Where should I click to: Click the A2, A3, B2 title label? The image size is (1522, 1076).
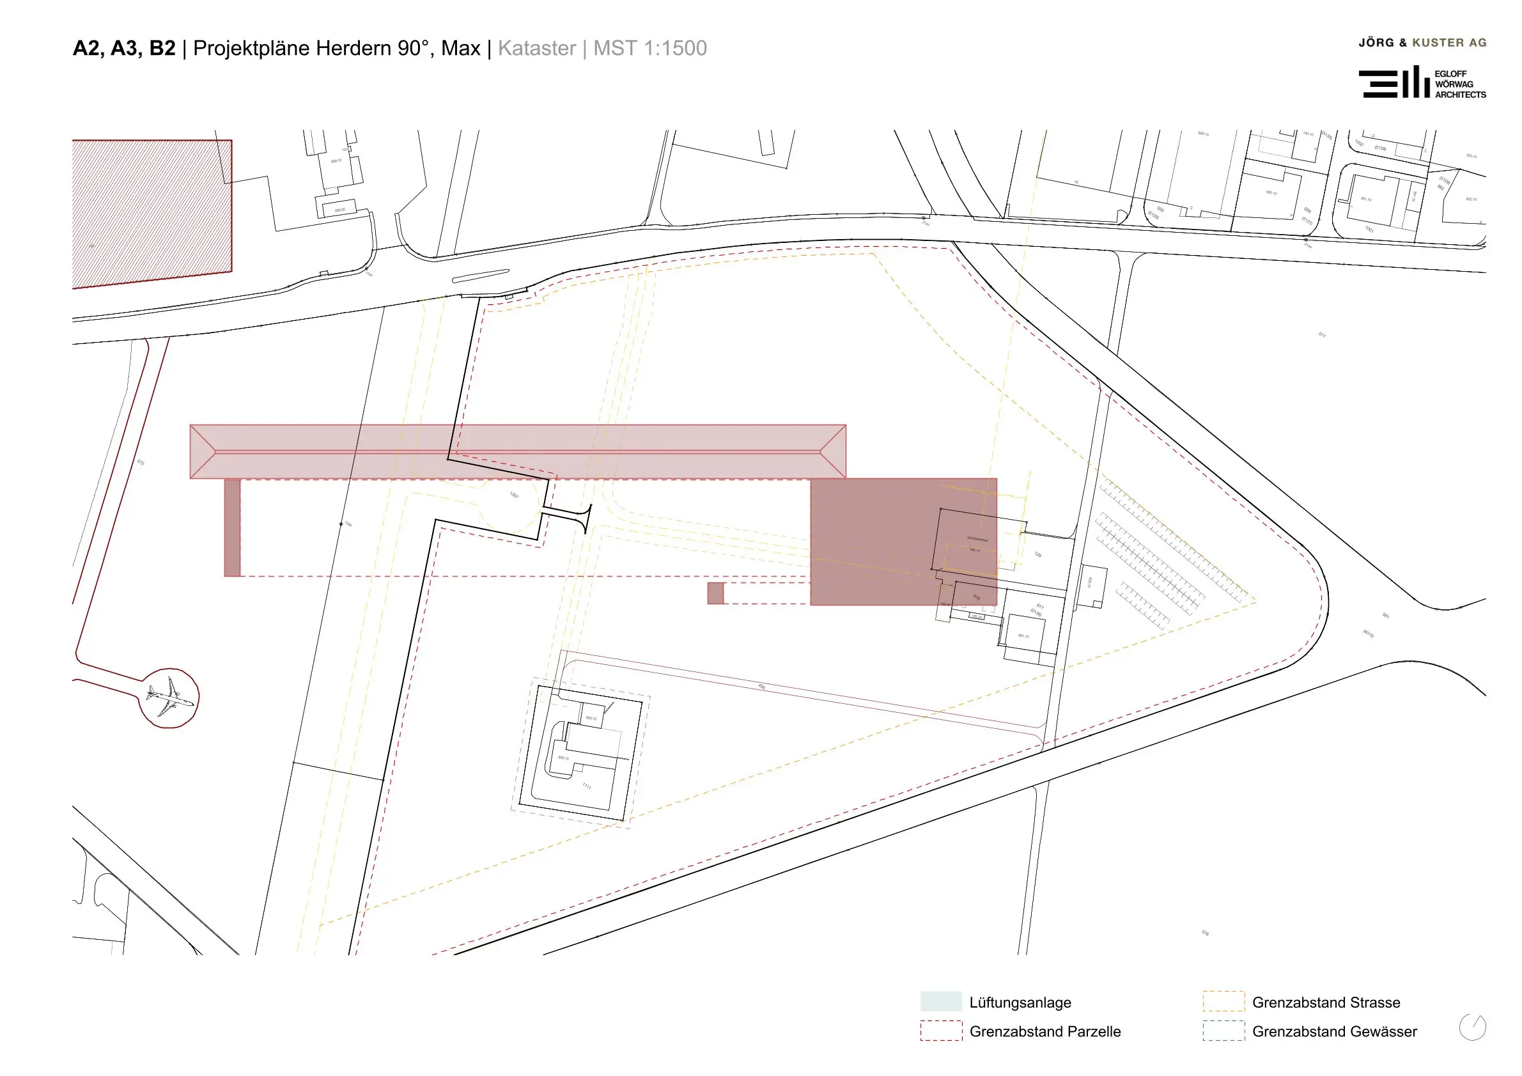click(x=124, y=49)
